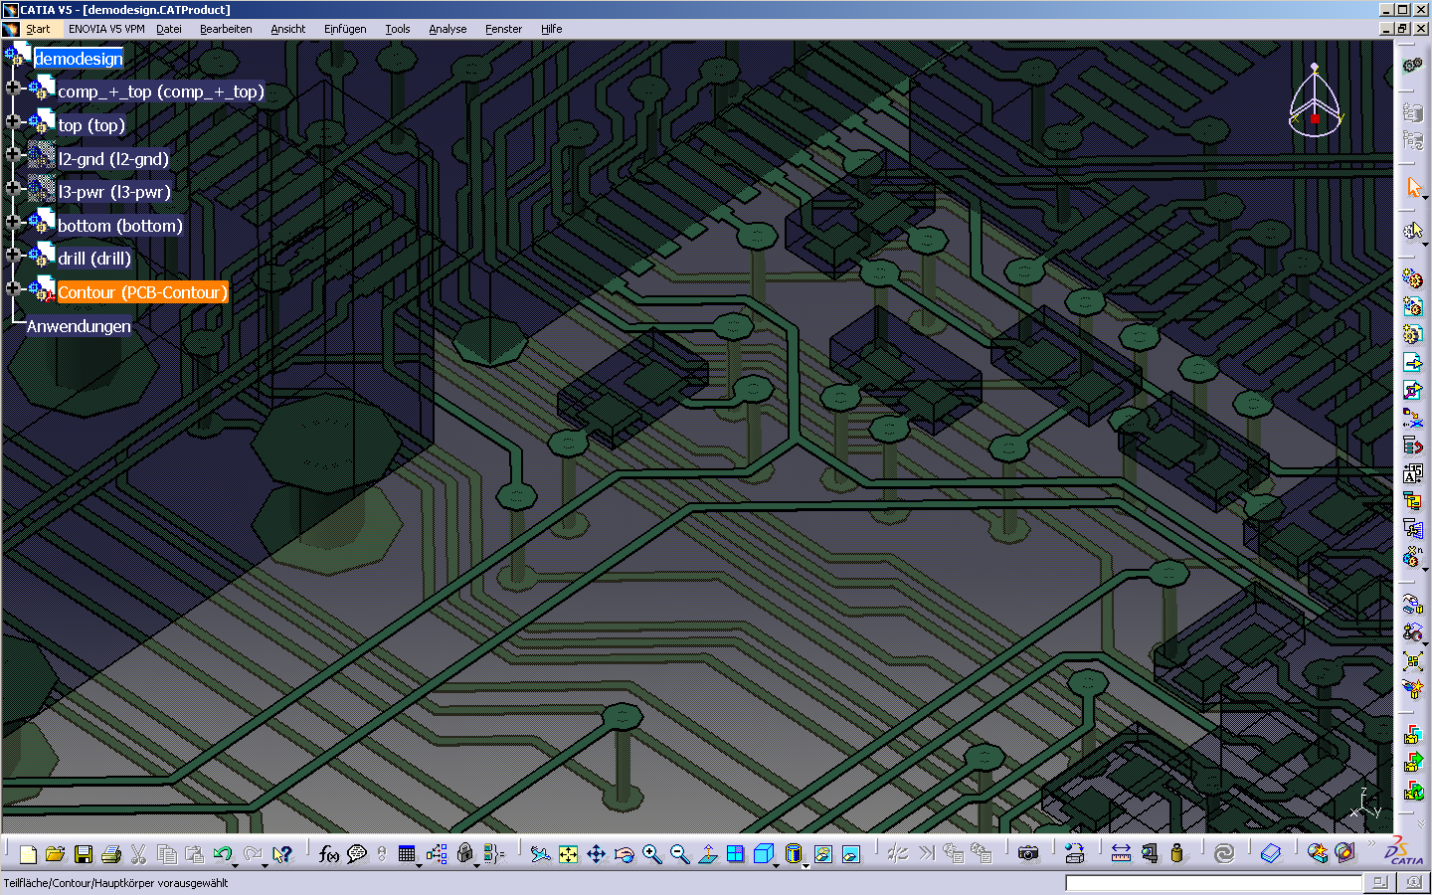
Task: Click the Copy icon in bottom toolbar
Action: 167,854
